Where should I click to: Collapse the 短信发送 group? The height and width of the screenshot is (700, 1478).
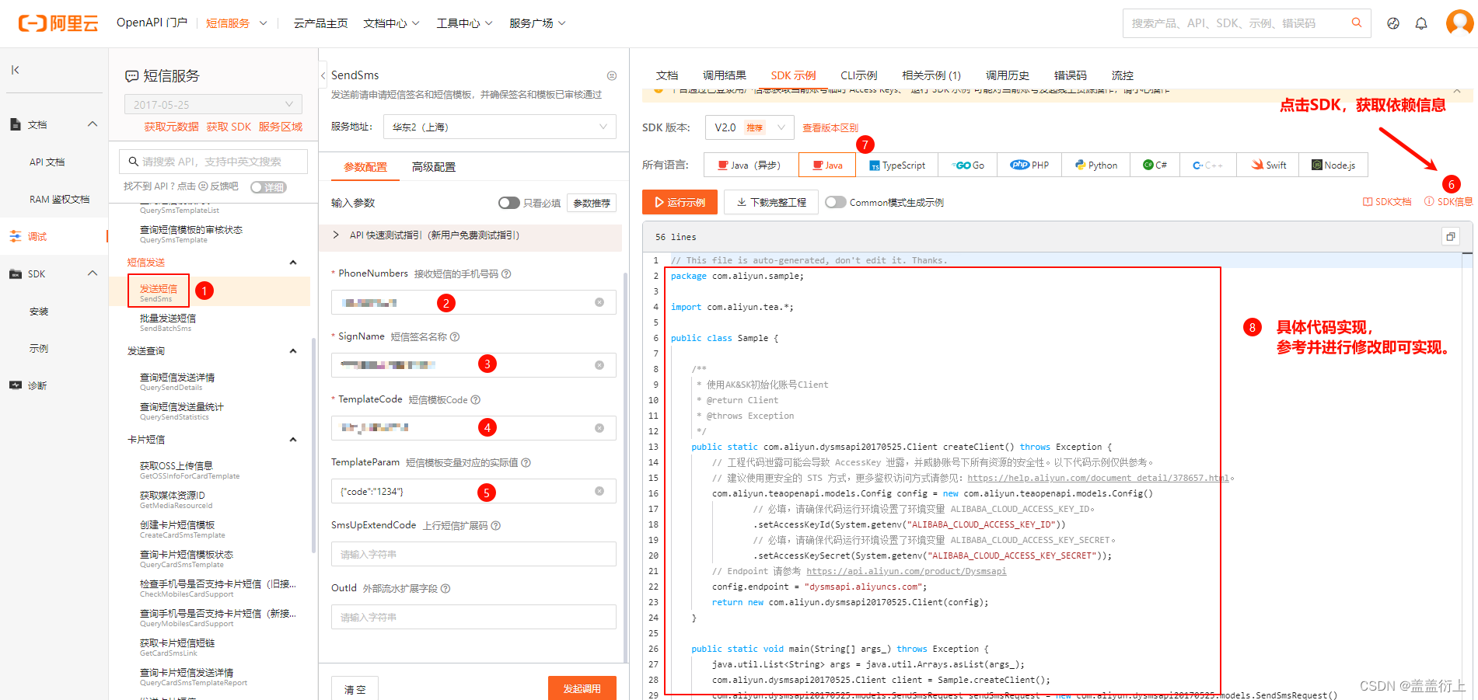click(293, 263)
